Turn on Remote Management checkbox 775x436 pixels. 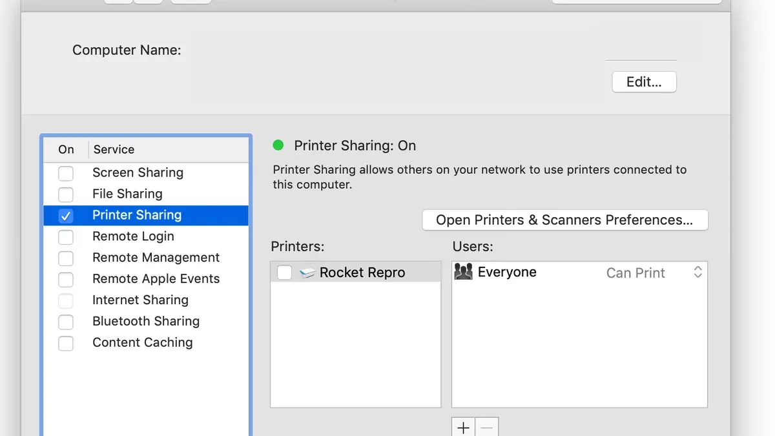coord(66,258)
